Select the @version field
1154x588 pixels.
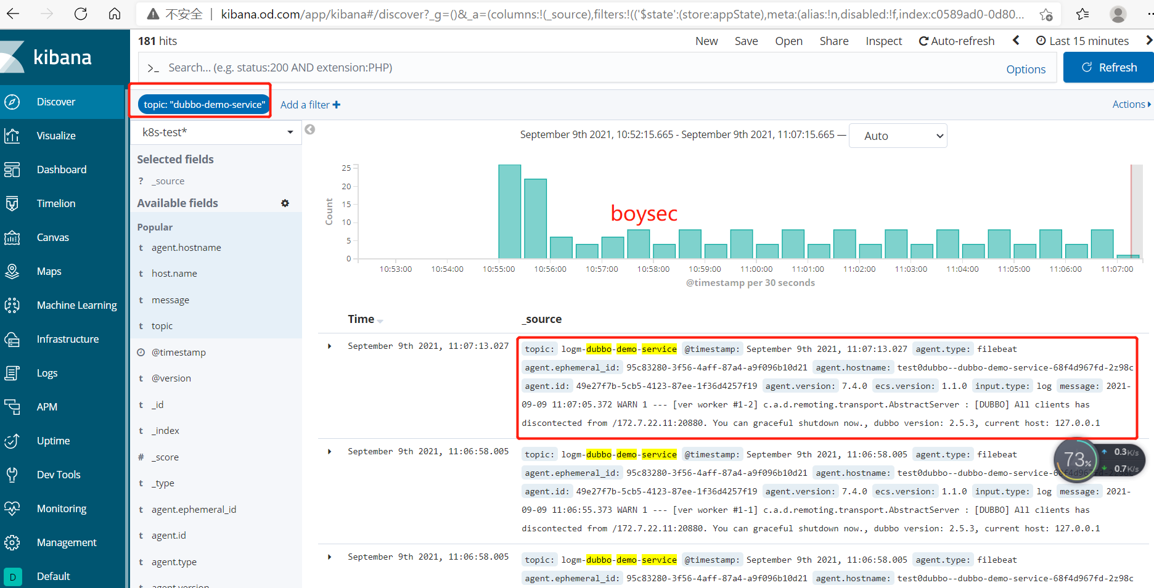[x=171, y=378]
